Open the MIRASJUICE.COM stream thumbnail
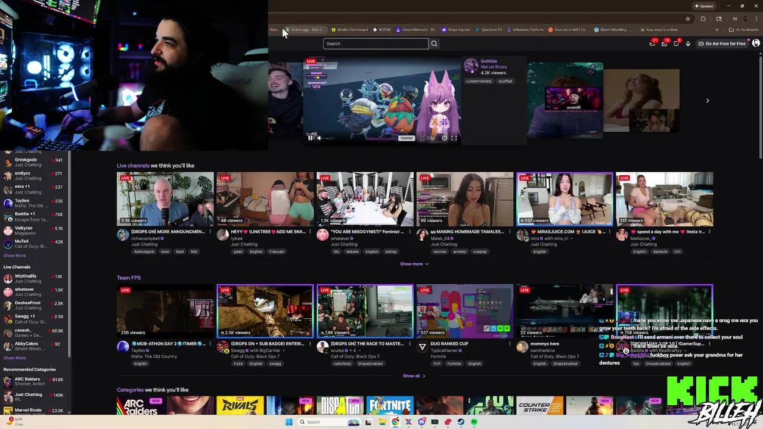This screenshot has height=429, width=763. [x=565, y=199]
